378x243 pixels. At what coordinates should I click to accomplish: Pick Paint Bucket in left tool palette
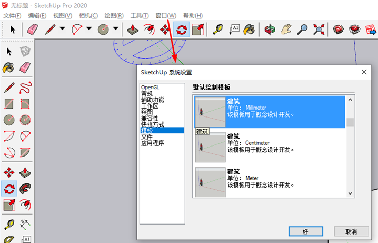pyautogui.click(x=8, y=68)
